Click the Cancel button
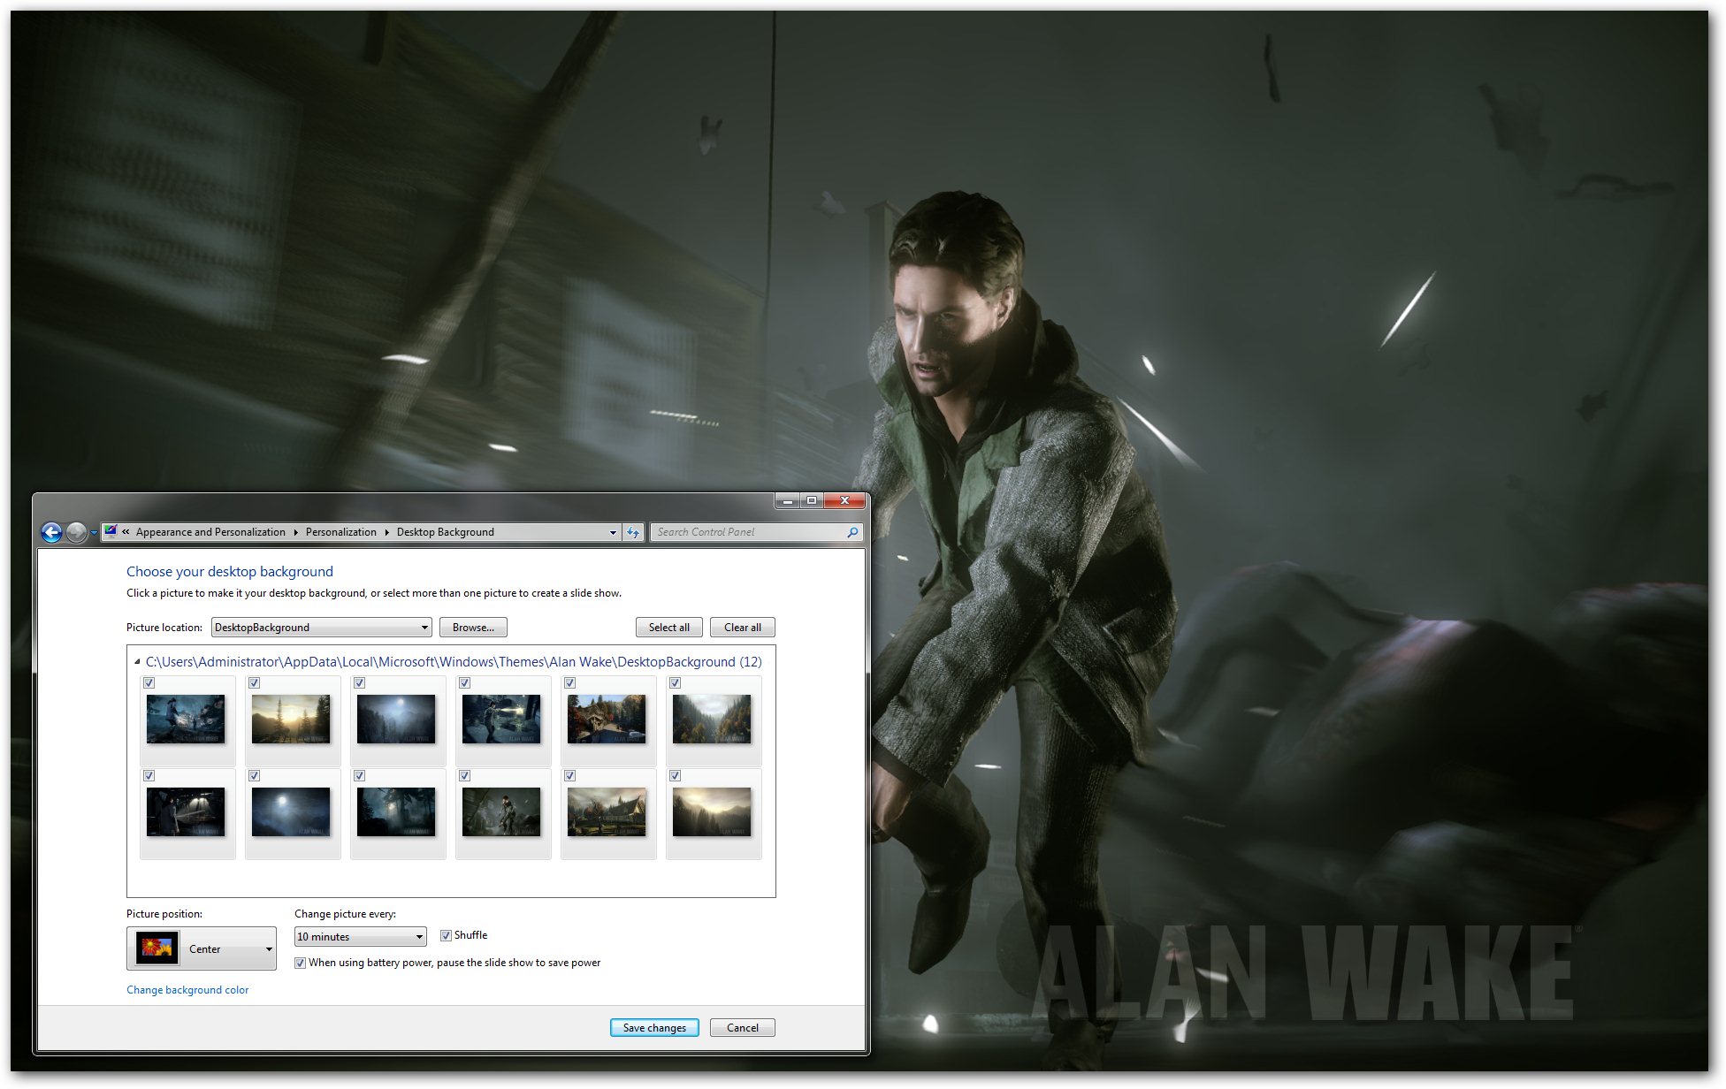 coord(743,1028)
